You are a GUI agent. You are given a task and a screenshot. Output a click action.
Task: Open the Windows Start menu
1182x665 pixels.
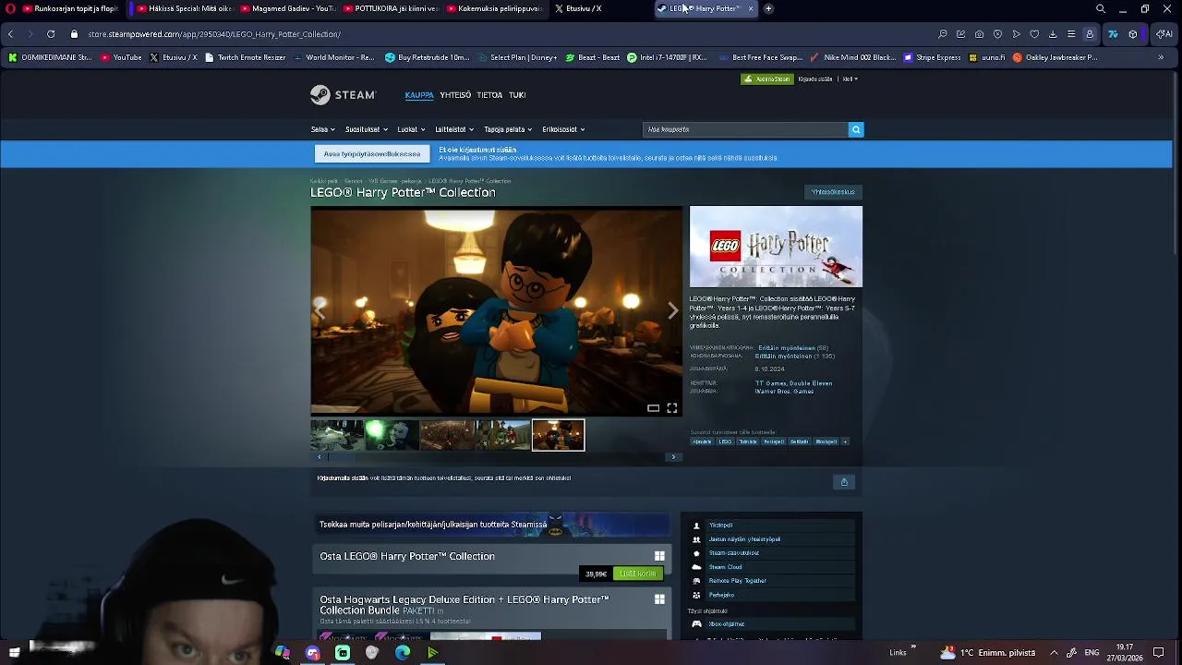coord(14,653)
